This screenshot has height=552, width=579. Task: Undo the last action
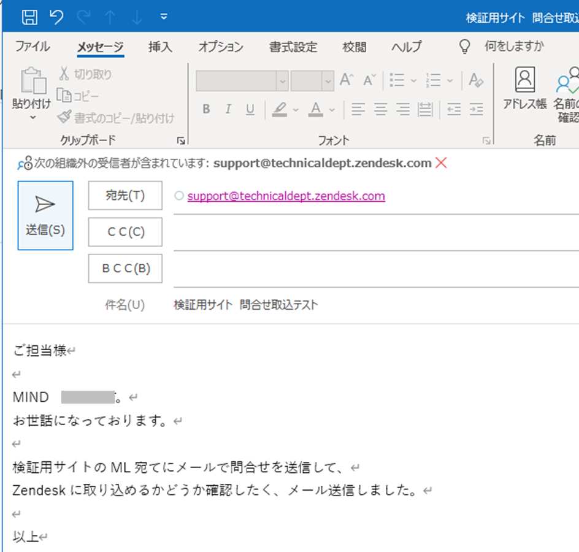pyautogui.click(x=56, y=17)
